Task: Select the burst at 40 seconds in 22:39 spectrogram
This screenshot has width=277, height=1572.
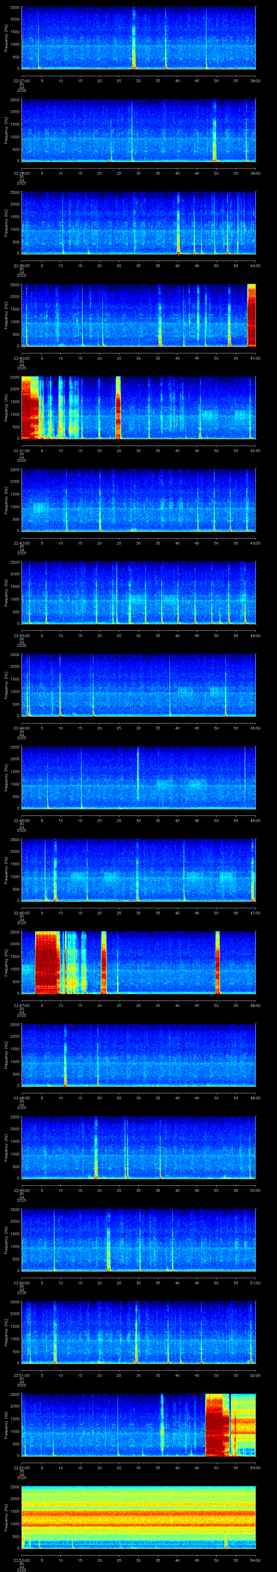Action: coord(178,223)
